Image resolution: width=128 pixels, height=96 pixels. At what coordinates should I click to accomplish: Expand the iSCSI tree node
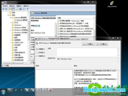(11, 23)
